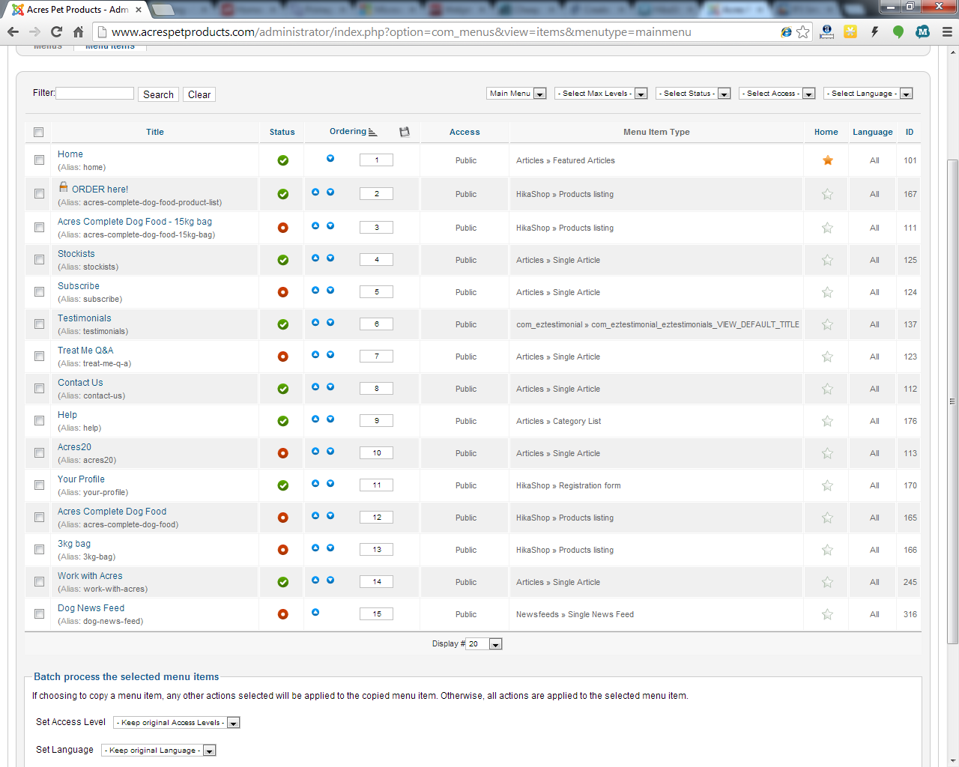Sort table by Home column

pos(826,132)
